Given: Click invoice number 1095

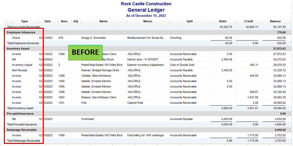Looking at the screenshot, I should click(62, 87).
